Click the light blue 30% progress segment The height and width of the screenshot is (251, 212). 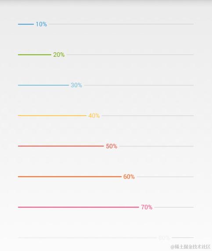click(x=43, y=85)
